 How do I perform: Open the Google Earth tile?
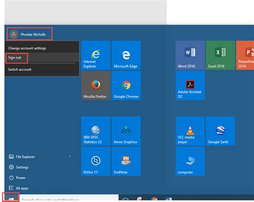[220, 131]
